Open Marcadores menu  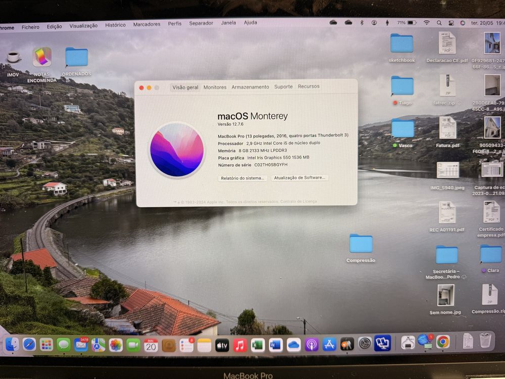click(x=146, y=24)
